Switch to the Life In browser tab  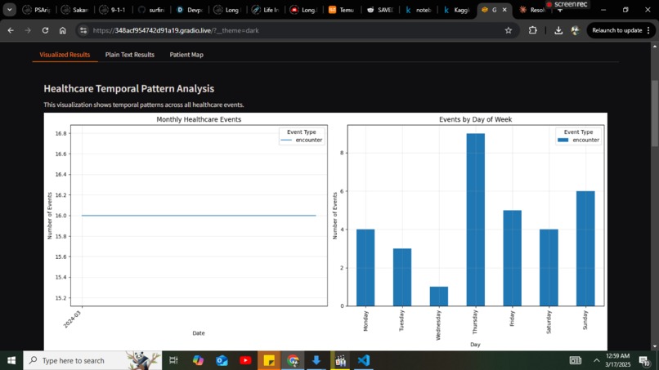(x=266, y=10)
